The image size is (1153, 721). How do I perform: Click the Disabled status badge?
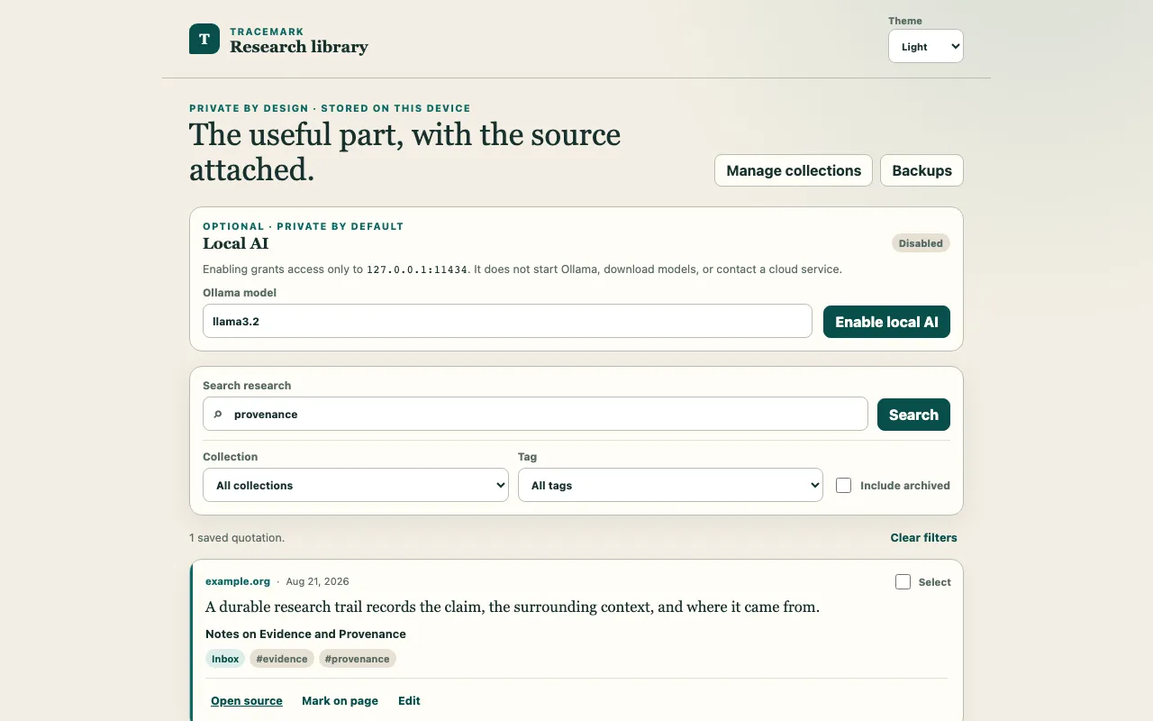pos(921,243)
